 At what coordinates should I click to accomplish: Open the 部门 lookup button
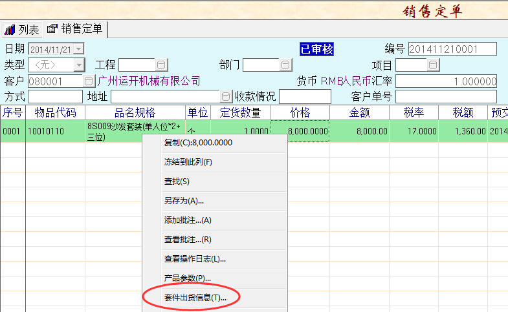coord(285,65)
